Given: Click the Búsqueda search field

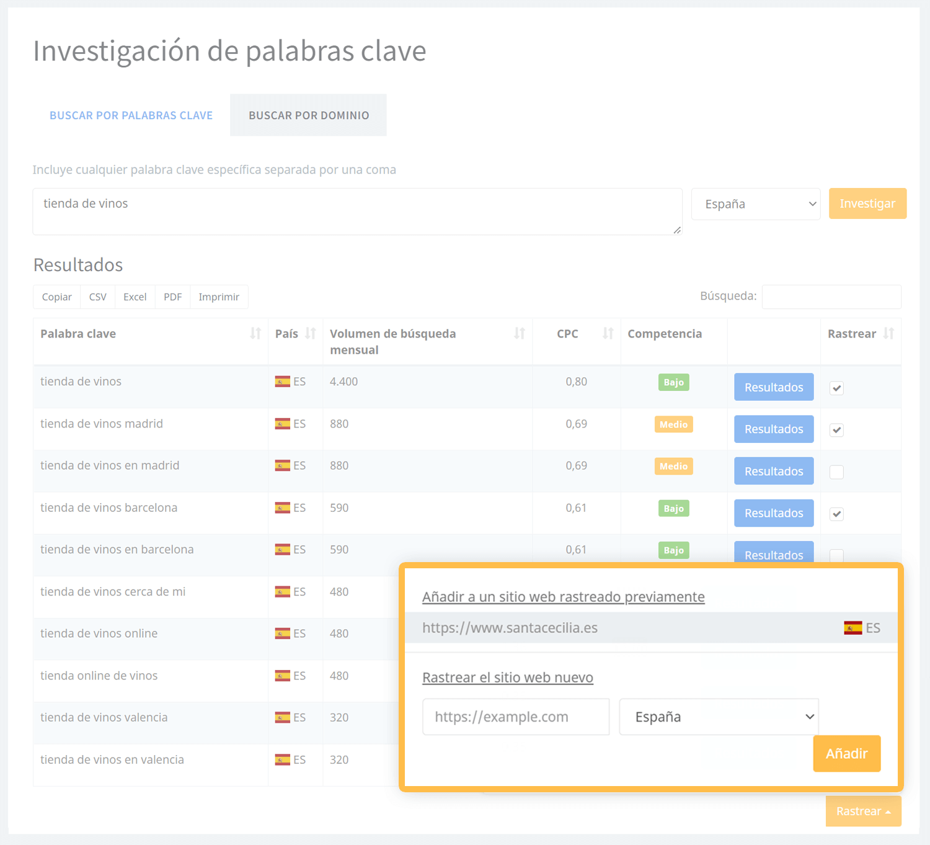Looking at the screenshot, I should (831, 296).
